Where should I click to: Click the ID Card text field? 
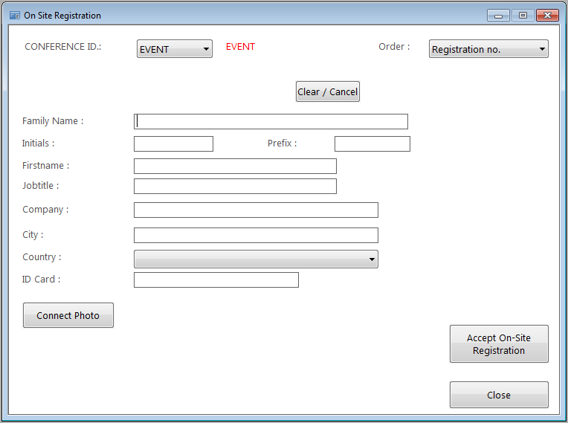click(x=216, y=280)
